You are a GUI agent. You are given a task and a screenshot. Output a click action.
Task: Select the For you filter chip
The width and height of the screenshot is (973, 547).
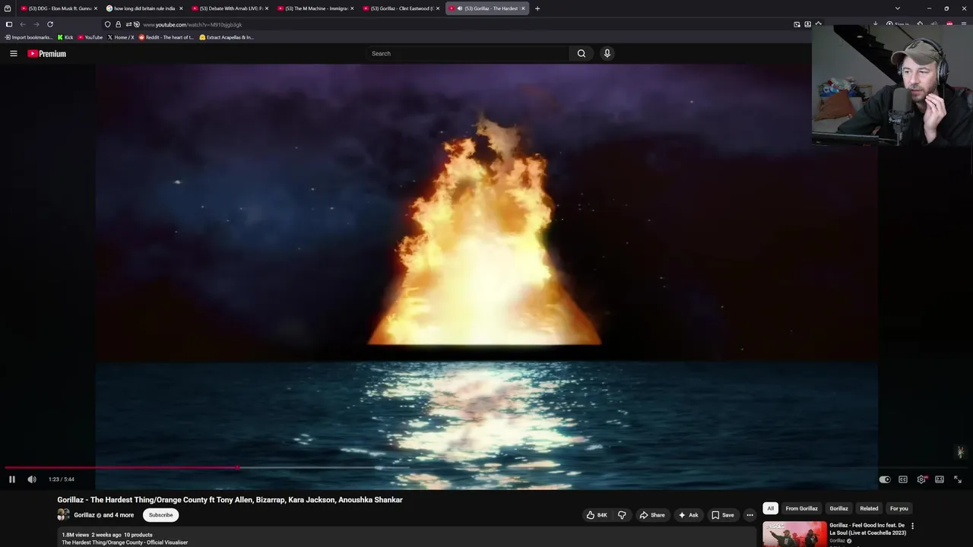click(899, 508)
